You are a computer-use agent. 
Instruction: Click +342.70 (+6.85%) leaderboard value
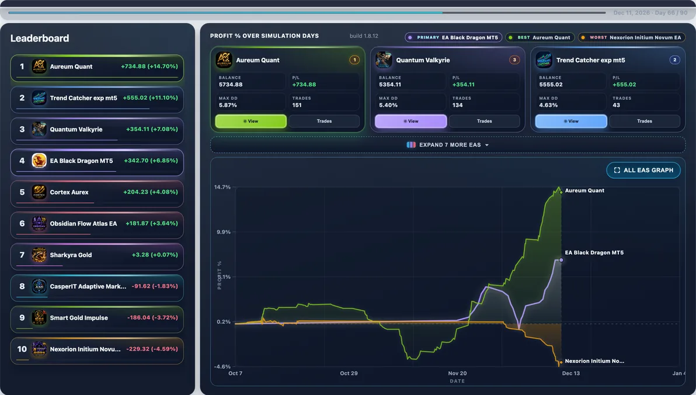(151, 161)
